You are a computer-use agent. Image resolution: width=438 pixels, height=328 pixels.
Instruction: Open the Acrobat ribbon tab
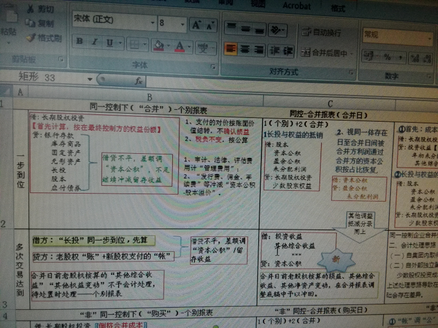click(x=296, y=6)
